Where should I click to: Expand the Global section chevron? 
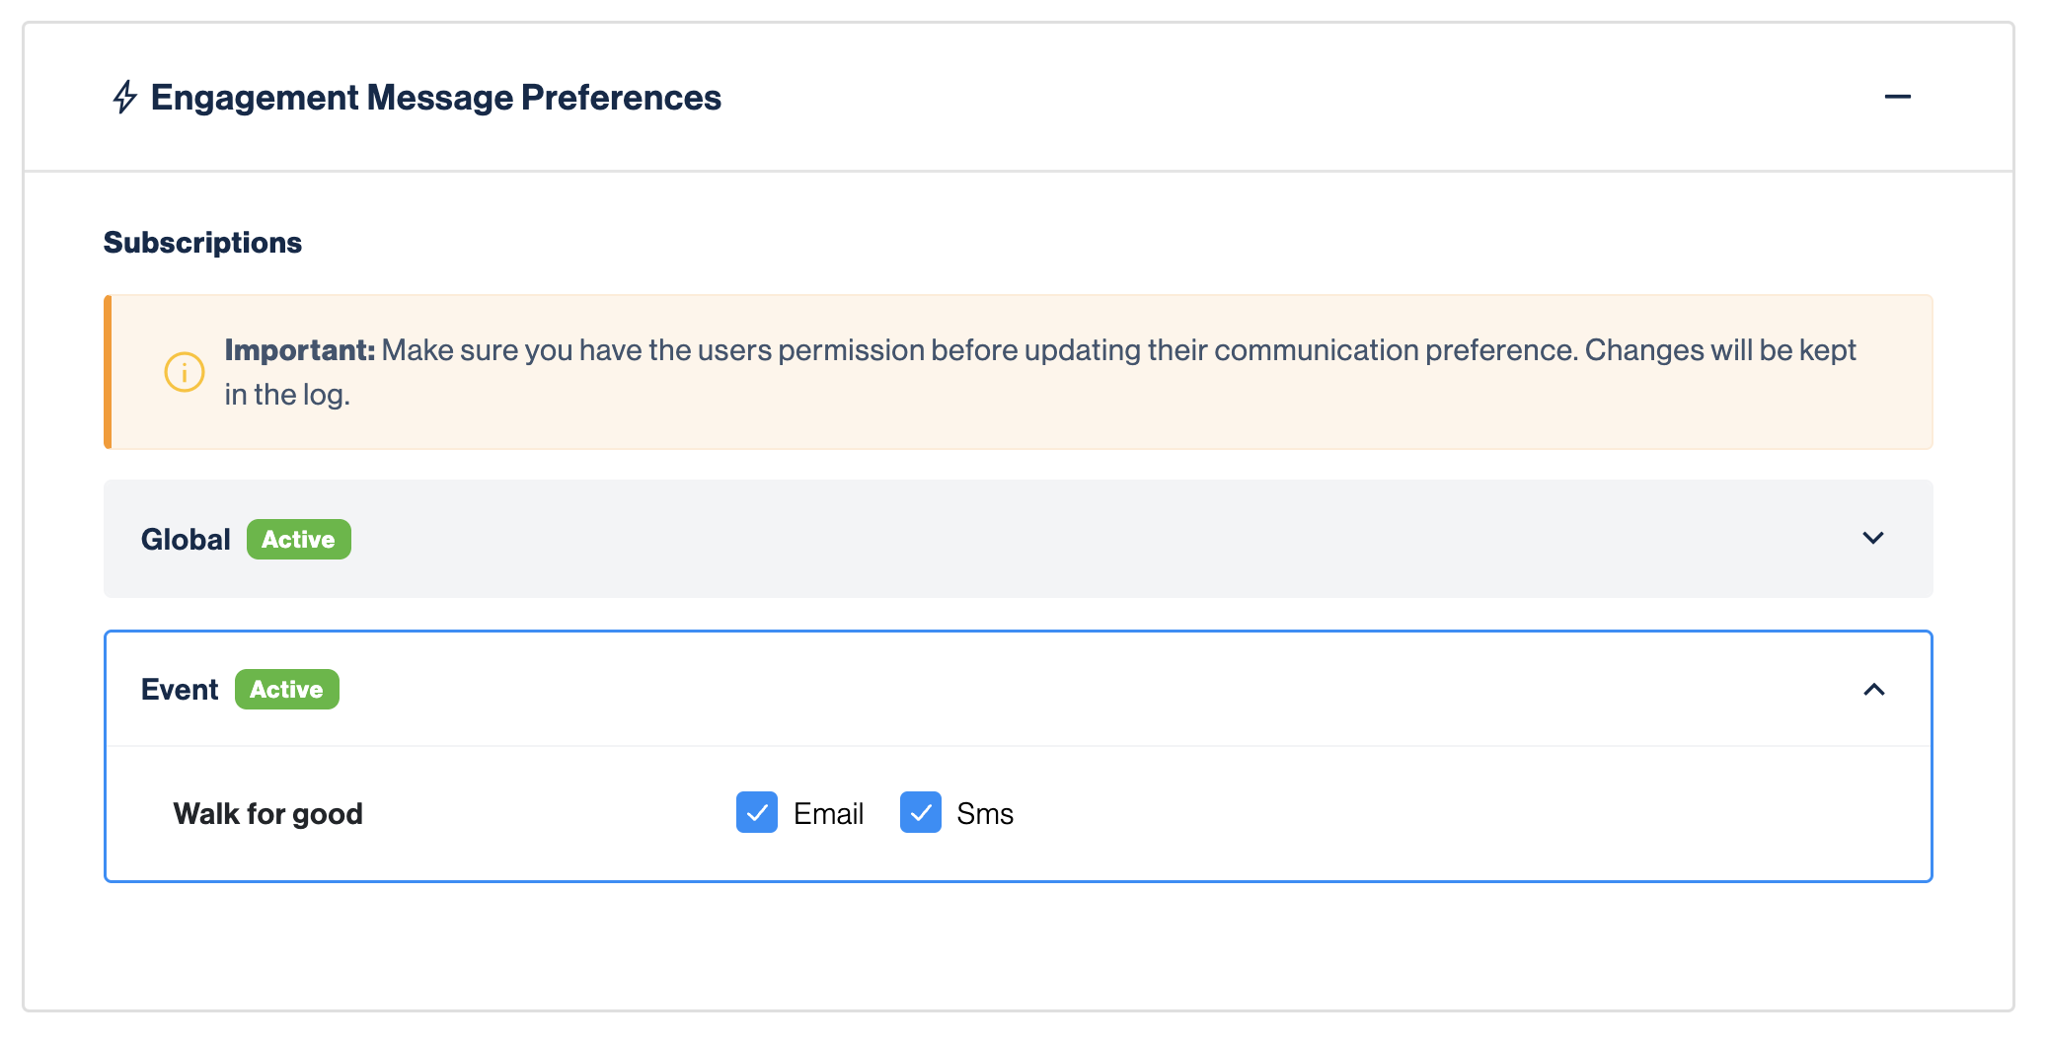point(1872,538)
